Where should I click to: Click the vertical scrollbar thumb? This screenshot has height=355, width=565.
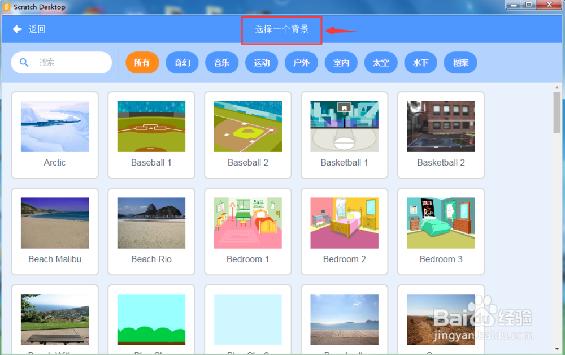(557, 112)
